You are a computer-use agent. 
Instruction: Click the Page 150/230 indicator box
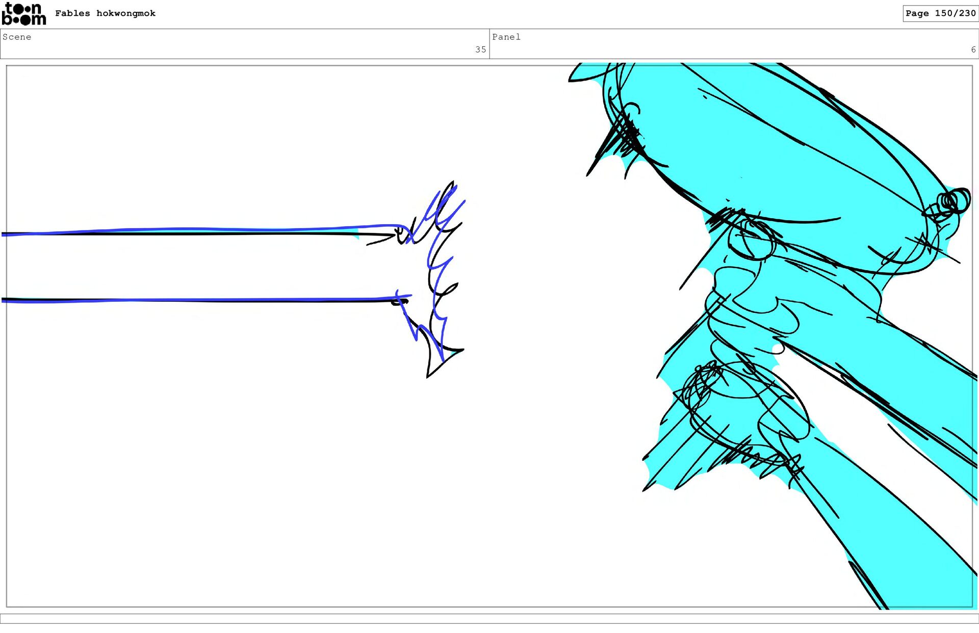(x=940, y=13)
